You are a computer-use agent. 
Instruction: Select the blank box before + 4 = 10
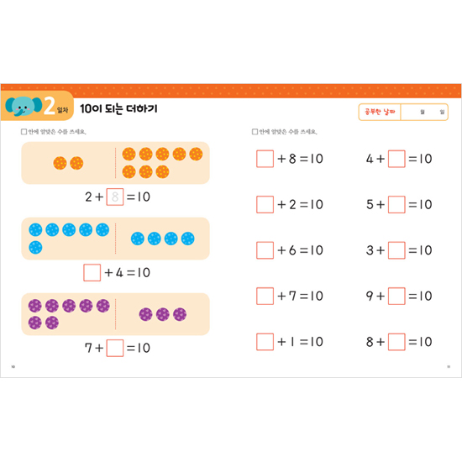92,272
